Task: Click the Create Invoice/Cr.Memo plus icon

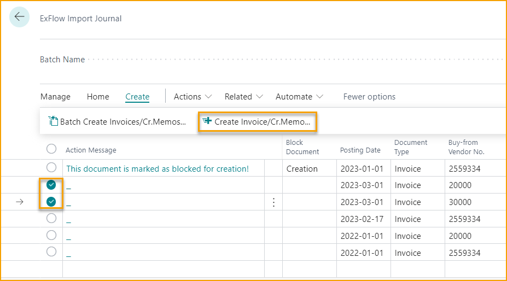Action: tap(207, 121)
